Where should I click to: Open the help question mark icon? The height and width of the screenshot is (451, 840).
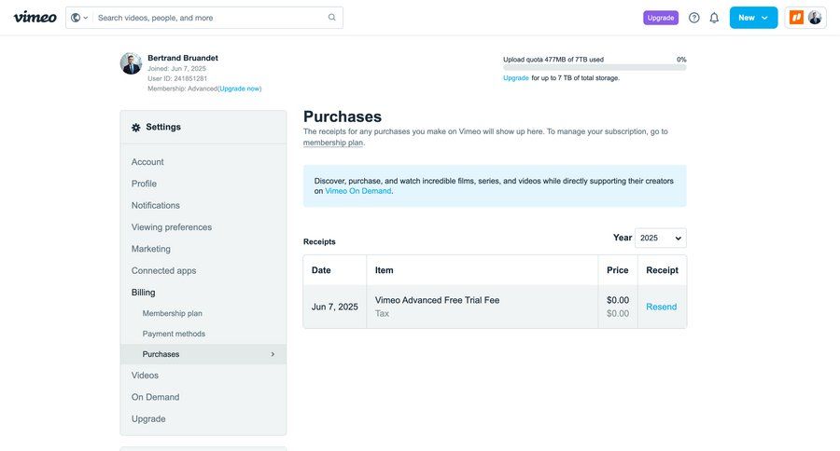[x=693, y=18]
